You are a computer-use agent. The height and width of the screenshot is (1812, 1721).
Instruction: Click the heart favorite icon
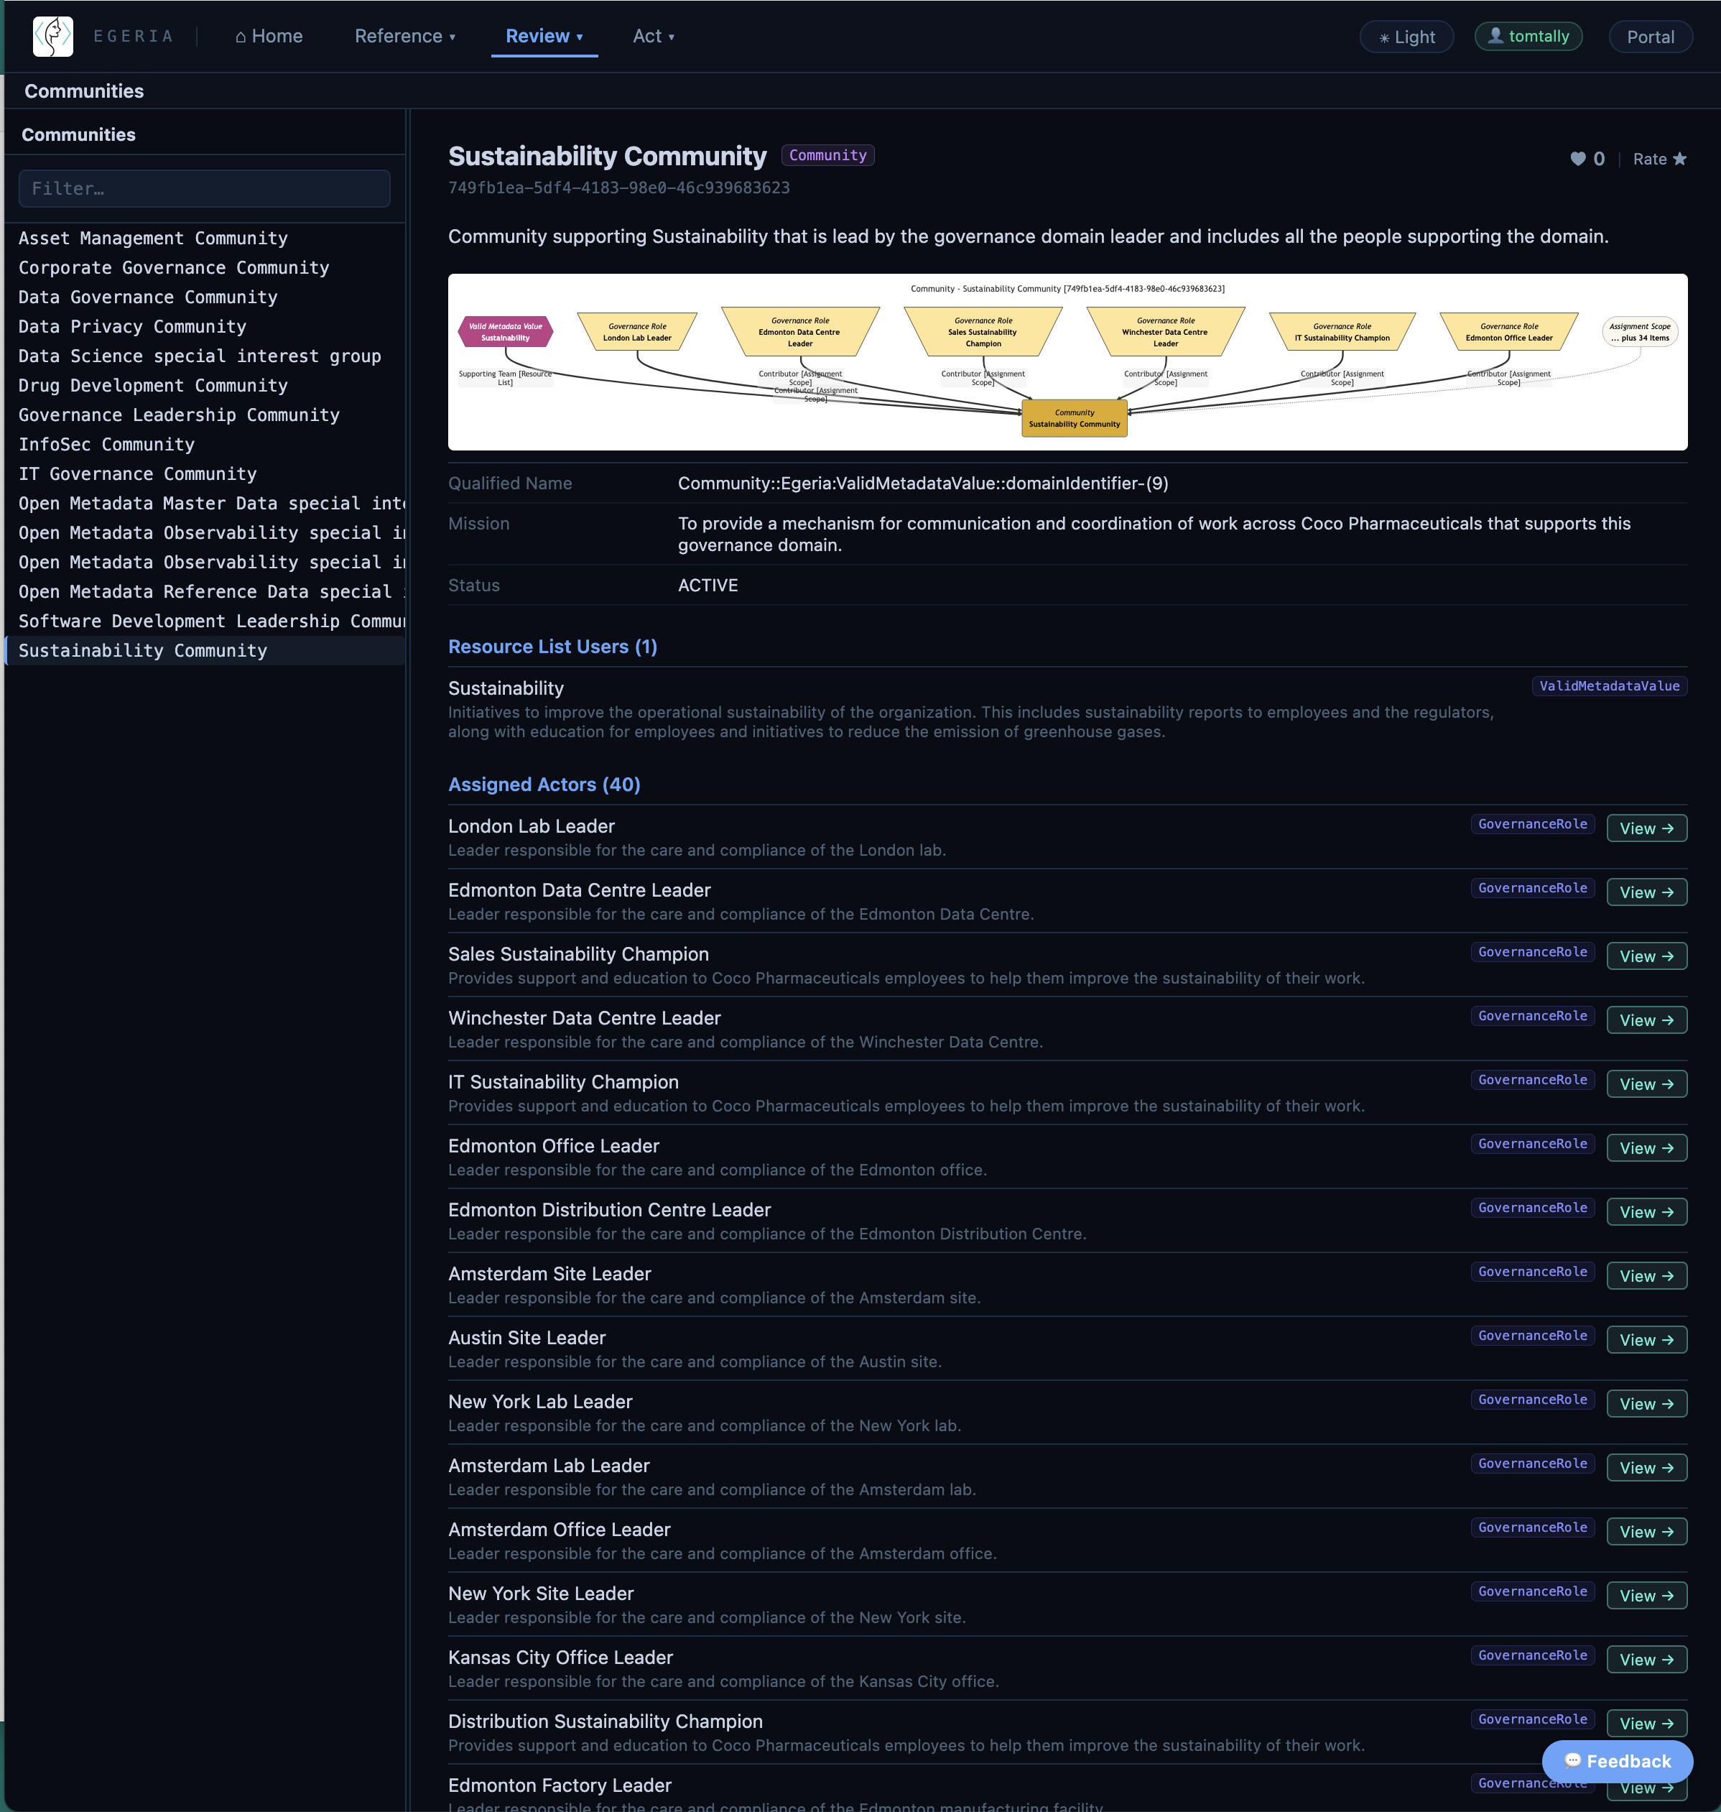pyautogui.click(x=1578, y=159)
